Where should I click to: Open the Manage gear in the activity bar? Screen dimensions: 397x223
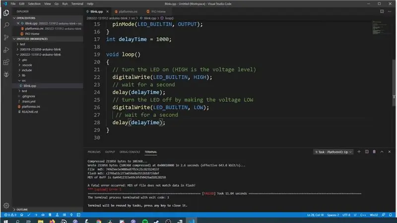[x=6, y=206]
